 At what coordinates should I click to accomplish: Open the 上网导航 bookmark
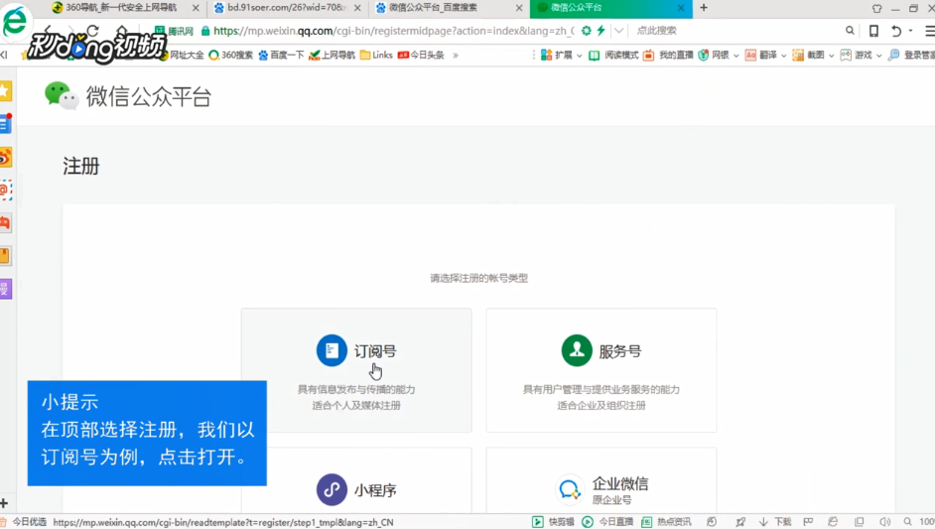point(333,55)
